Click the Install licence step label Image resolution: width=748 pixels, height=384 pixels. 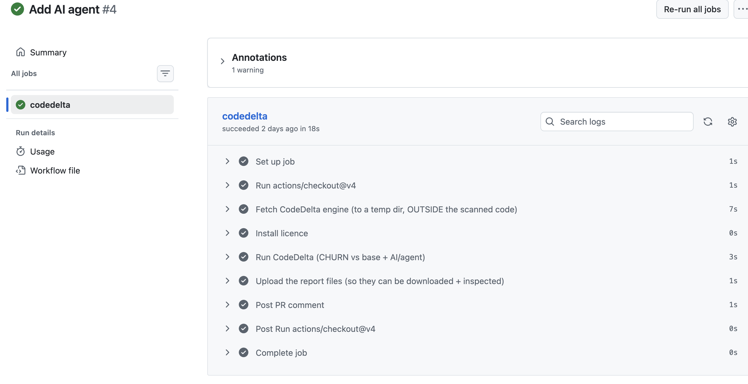point(282,233)
